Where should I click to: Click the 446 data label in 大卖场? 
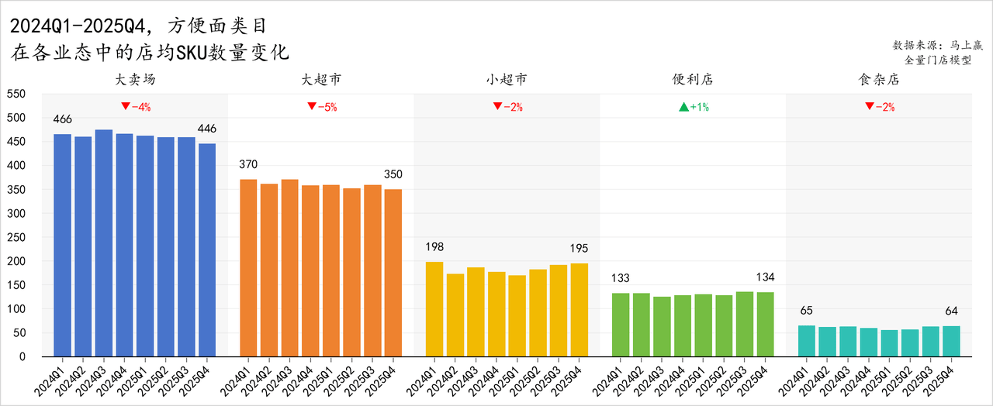point(207,129)
